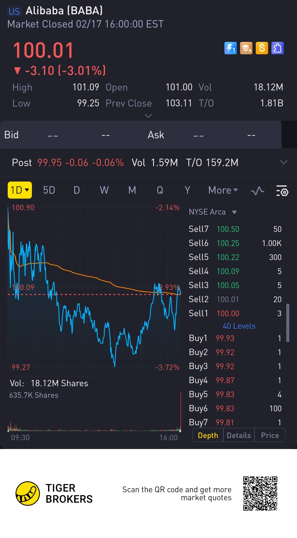
Task: Expand the Post market row chevron
Action: (284, 162)
